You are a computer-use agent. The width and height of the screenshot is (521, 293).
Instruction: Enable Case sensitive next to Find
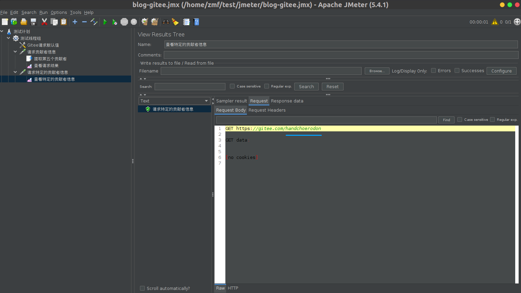point(460,119)
